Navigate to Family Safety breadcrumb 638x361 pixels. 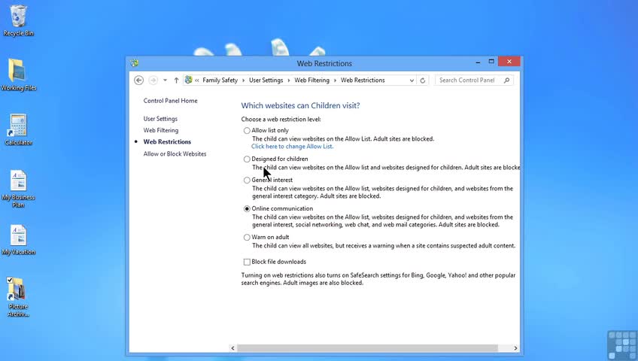tap(220, 80)
